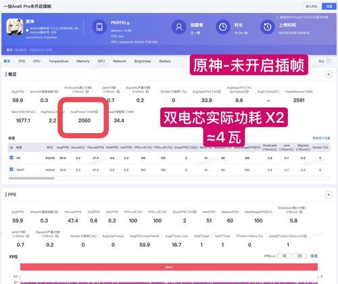Collapse the overview section with arrow button
The height and width of the screenshot is (284, 338).
[329, 74]
